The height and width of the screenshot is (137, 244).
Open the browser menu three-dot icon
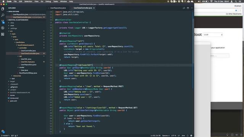(240, 10)
